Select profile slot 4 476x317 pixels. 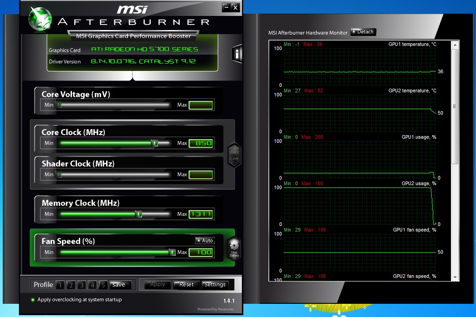(92, 285)
